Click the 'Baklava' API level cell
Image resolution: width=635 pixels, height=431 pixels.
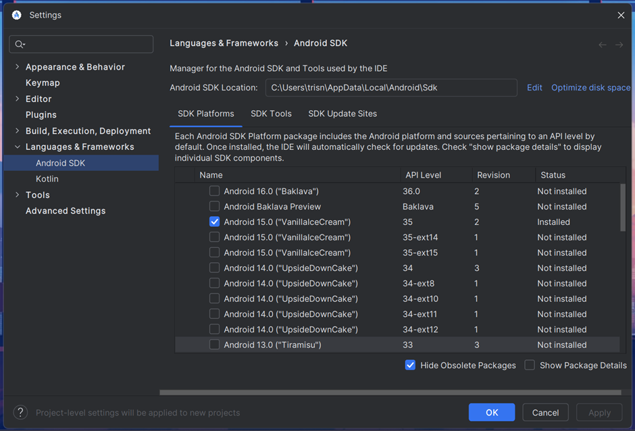point(418,207)
